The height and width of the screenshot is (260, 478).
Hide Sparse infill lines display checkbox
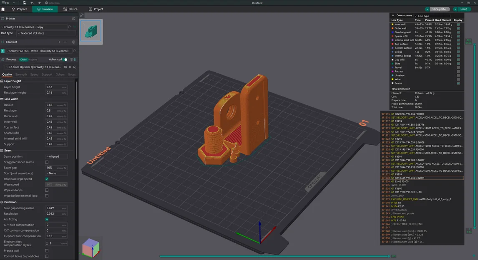pyautogui.click(x=458, y=36)
